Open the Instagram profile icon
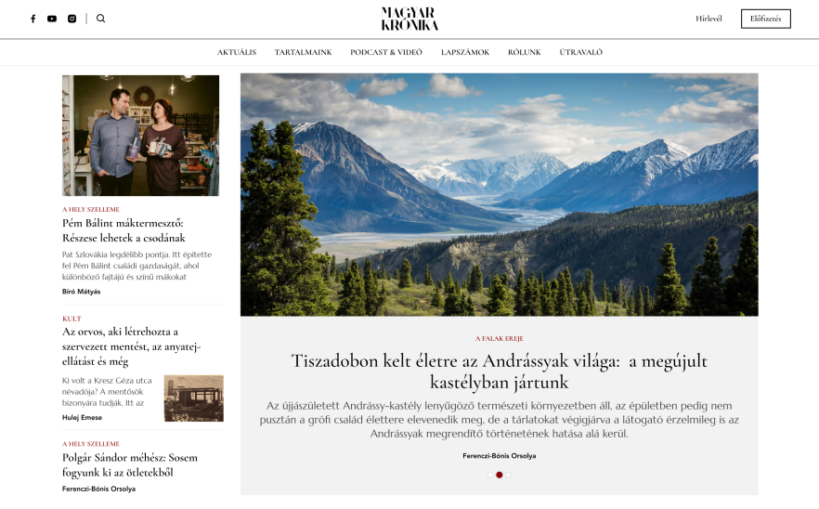Image resolution: width=819 pixels, height=509 pixels. pos(72,19)
